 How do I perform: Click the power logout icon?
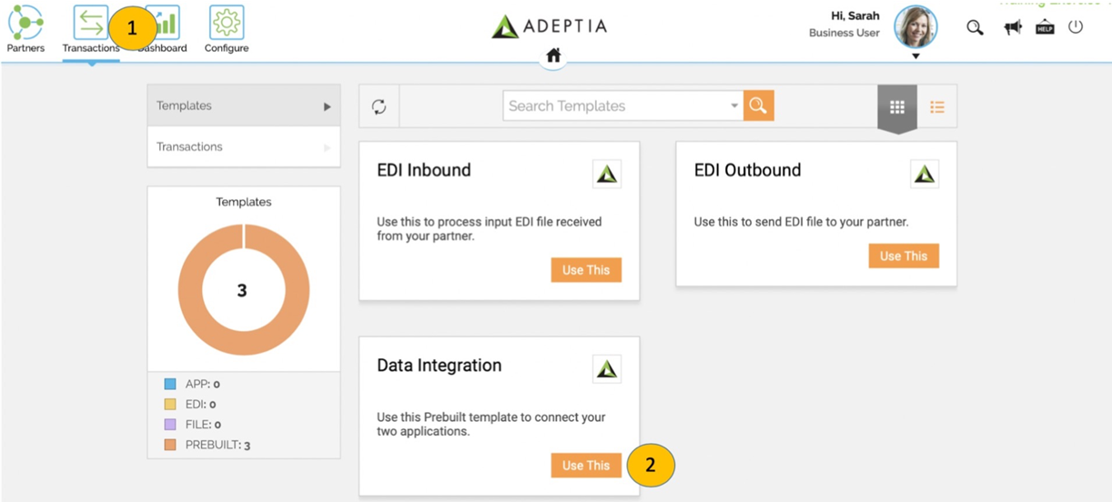[1076, 26]
